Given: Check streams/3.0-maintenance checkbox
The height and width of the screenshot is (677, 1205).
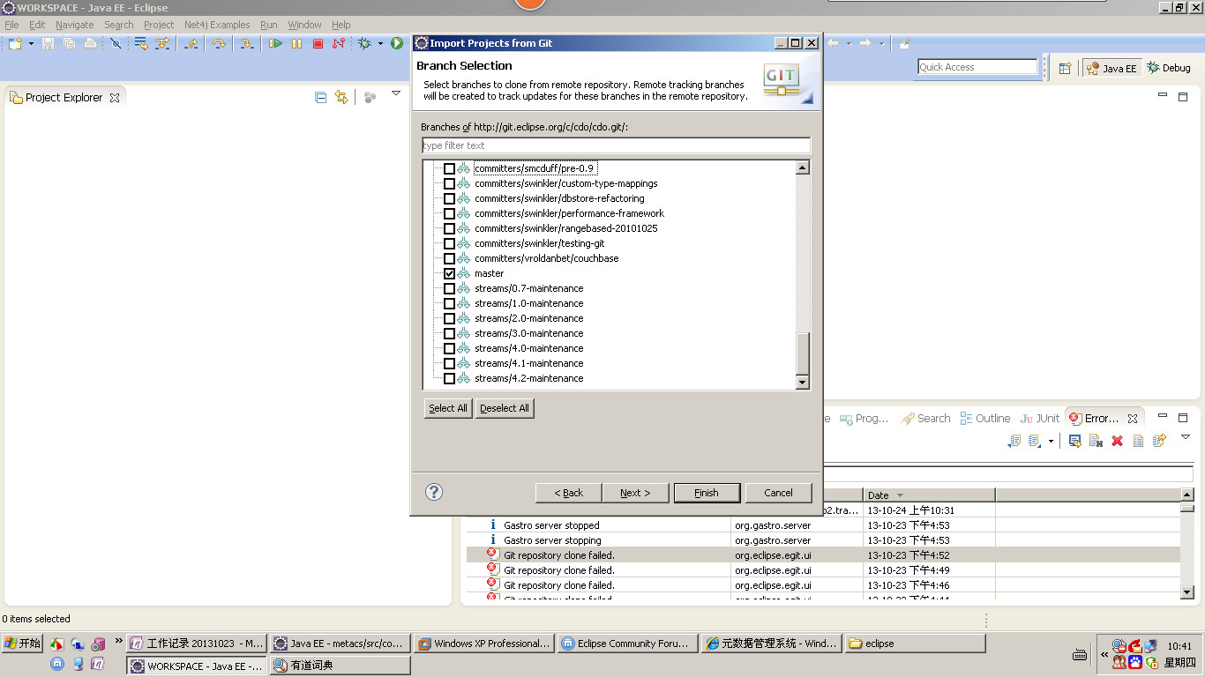Looking at the screenshot, I should pos(449,333).
